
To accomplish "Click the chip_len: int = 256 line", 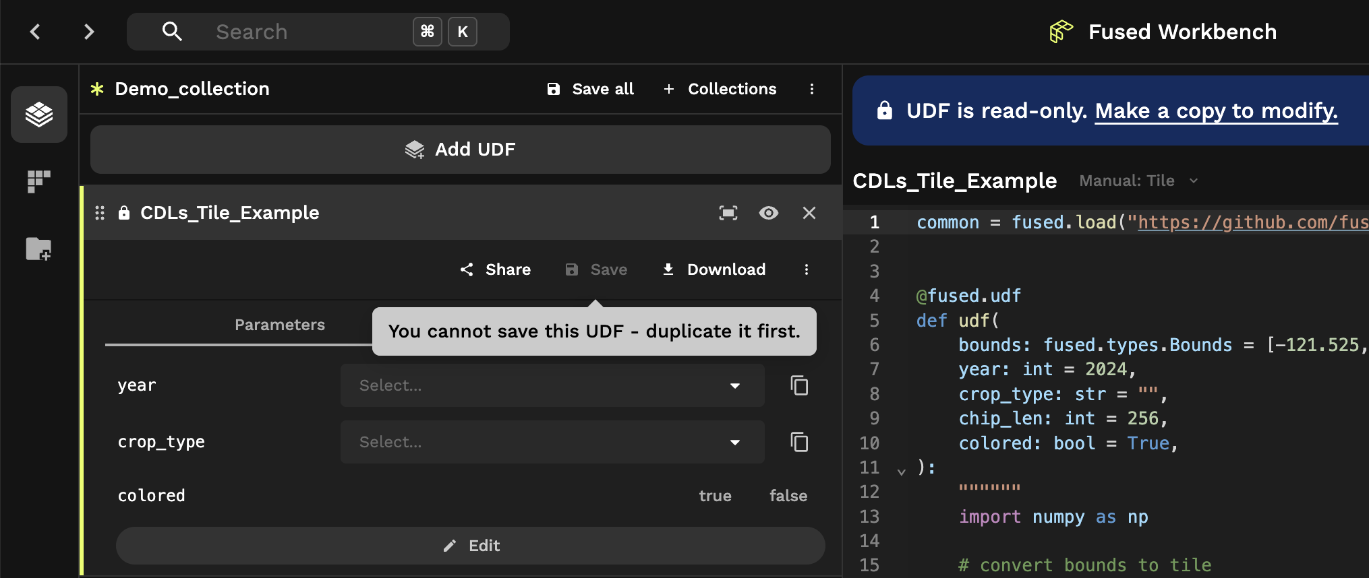I will [1063, 418].
